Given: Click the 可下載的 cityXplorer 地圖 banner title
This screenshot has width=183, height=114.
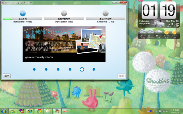Looking at the screenshot, I should tap(49, 34).
